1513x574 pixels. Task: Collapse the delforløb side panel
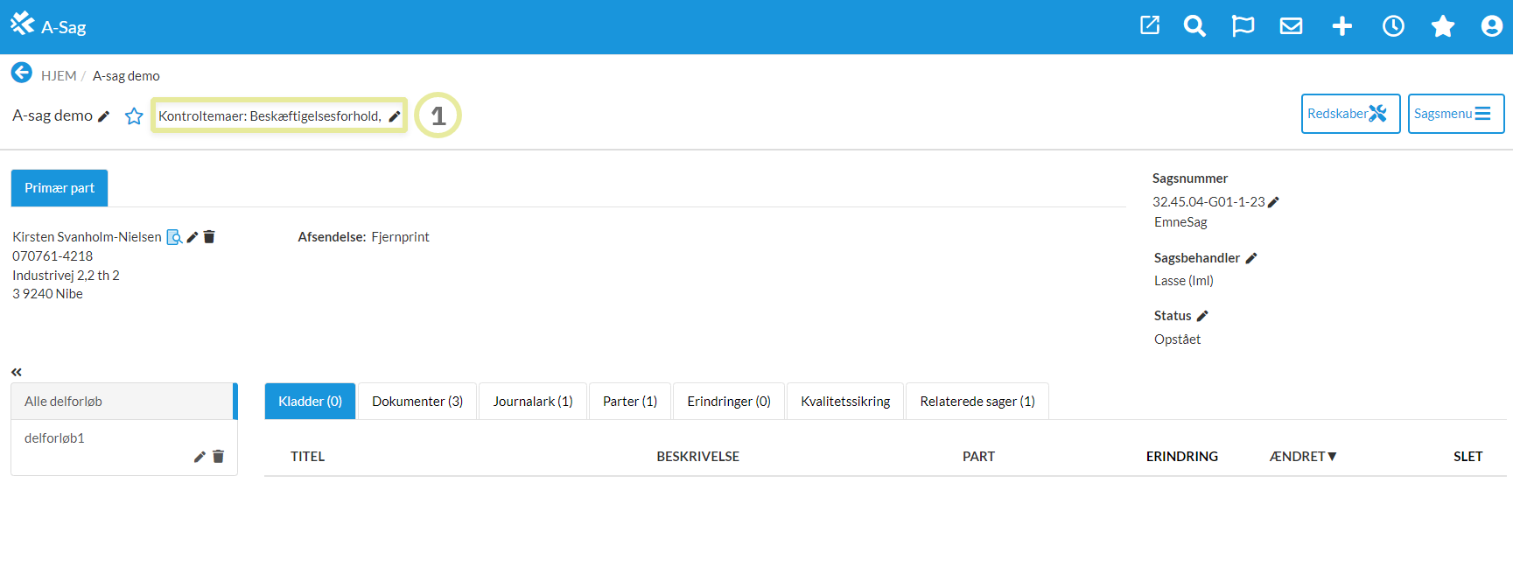click(x=17, y=372)
